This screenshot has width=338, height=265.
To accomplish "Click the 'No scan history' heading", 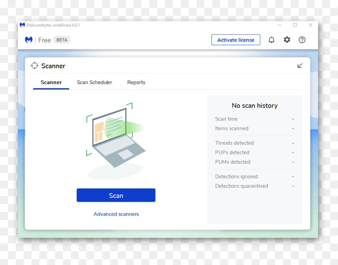I will coord(255,106).
